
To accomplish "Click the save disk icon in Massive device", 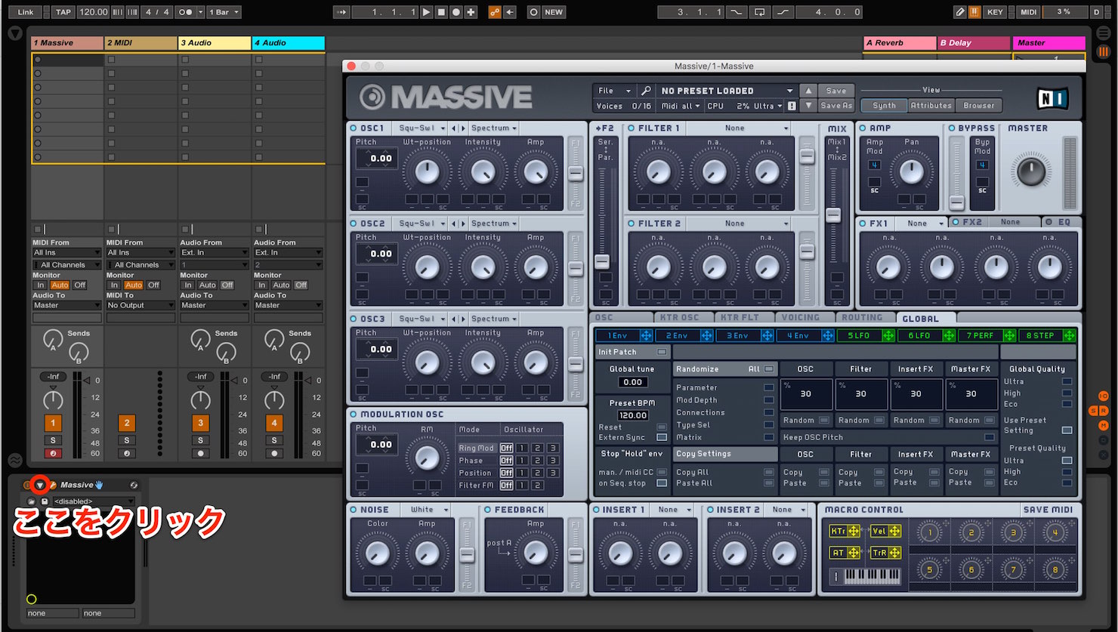I will [45, 501].
